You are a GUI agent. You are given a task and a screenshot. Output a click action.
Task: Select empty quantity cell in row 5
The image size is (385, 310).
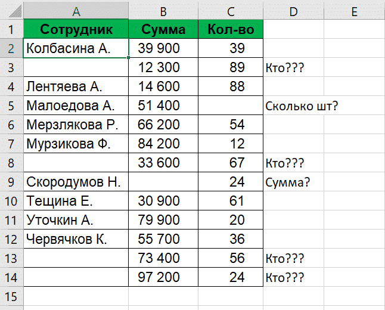point(231,106)
